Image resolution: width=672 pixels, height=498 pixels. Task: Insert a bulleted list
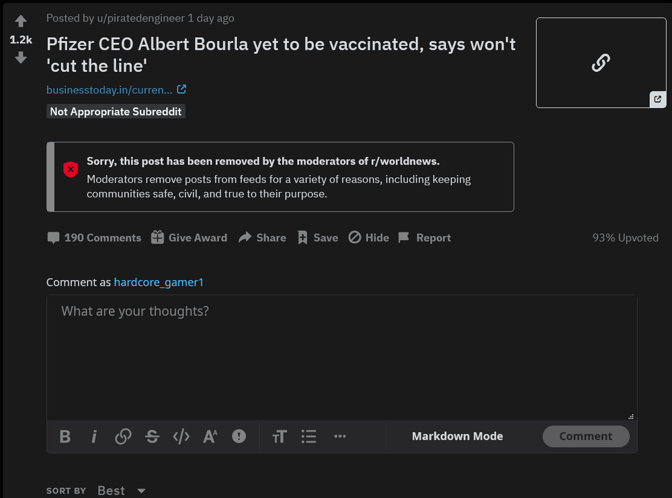click(x=308, y=437)
